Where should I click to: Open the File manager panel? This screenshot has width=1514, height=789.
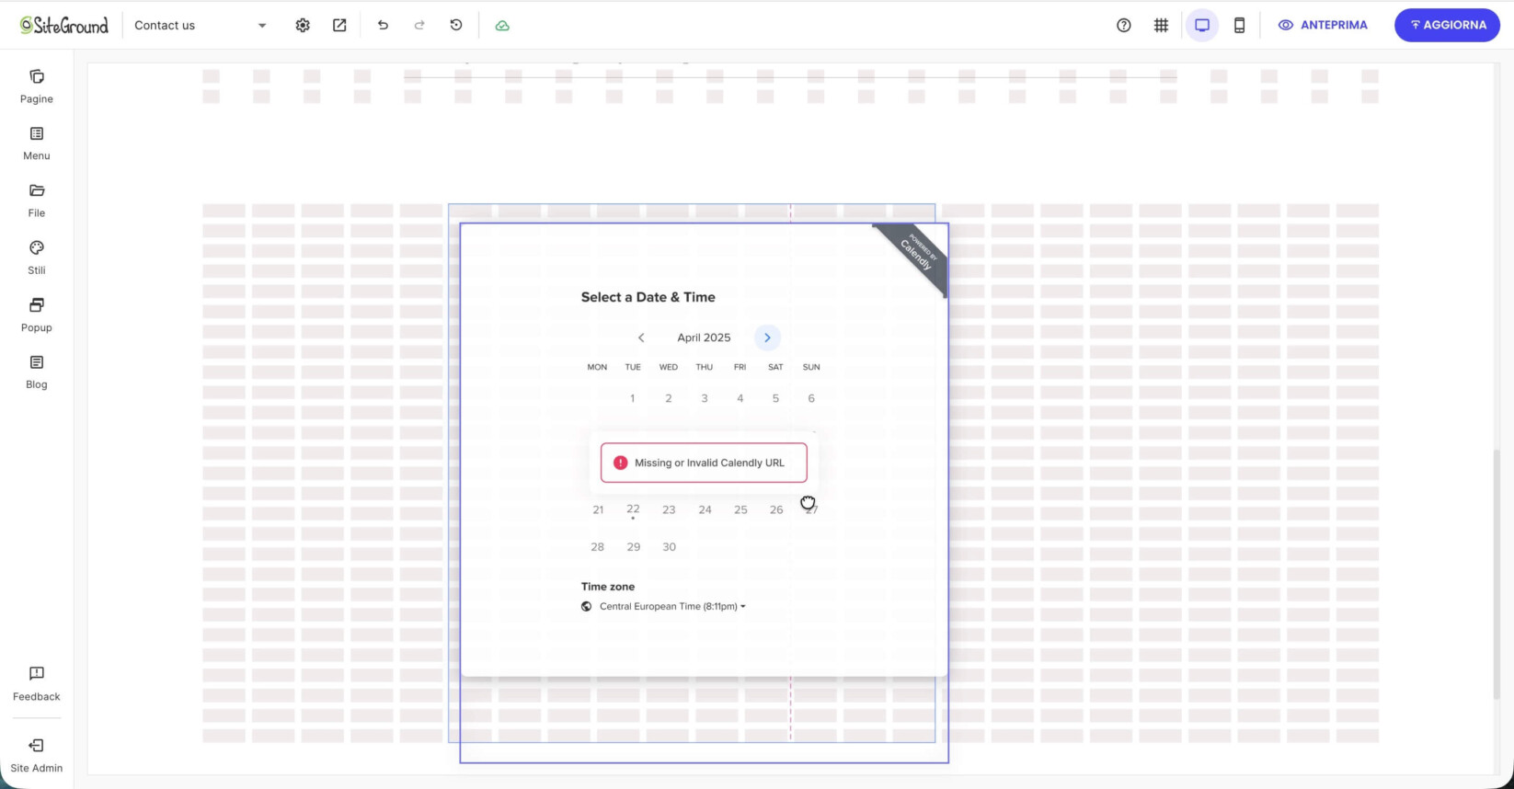click(37, 200)
